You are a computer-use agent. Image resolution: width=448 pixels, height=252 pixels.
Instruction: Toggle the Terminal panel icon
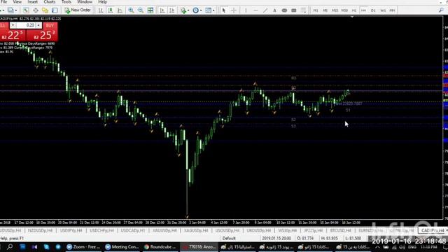pos(55,10)
